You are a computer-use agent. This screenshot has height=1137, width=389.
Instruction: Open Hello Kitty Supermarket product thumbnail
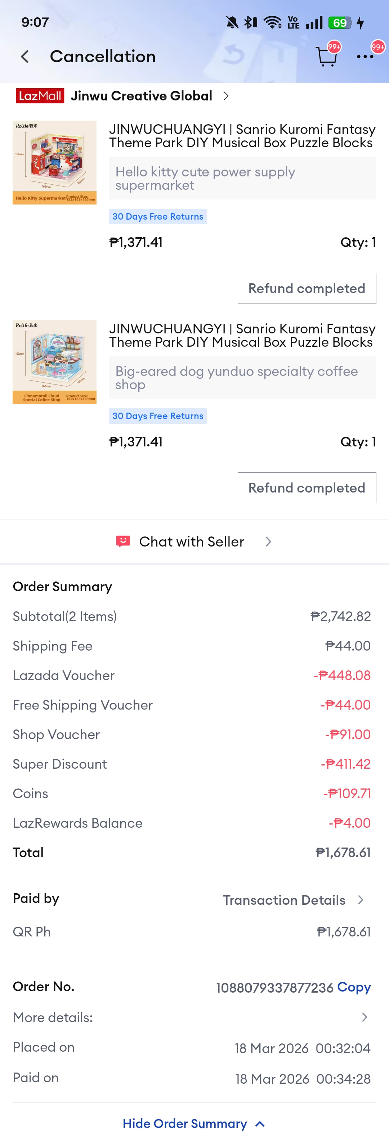(54, 162)
